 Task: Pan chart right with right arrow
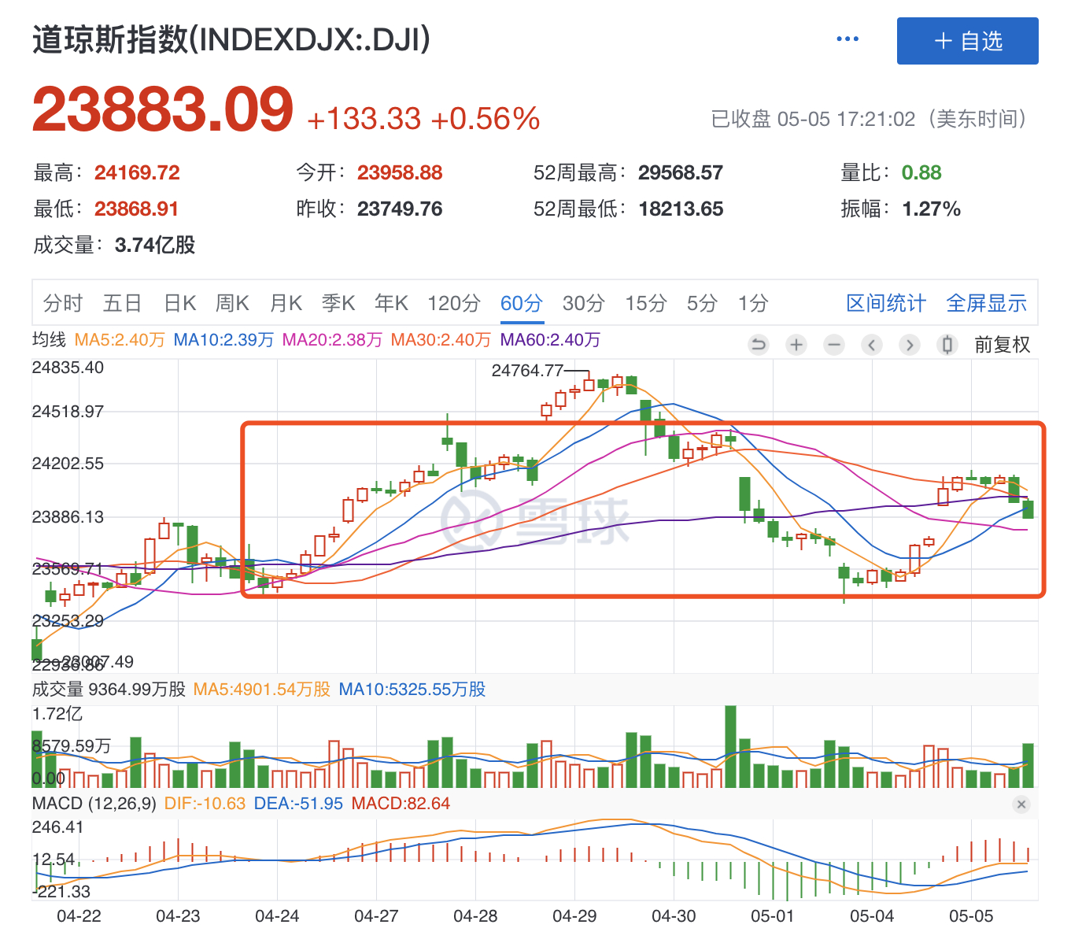coord(910,344)
